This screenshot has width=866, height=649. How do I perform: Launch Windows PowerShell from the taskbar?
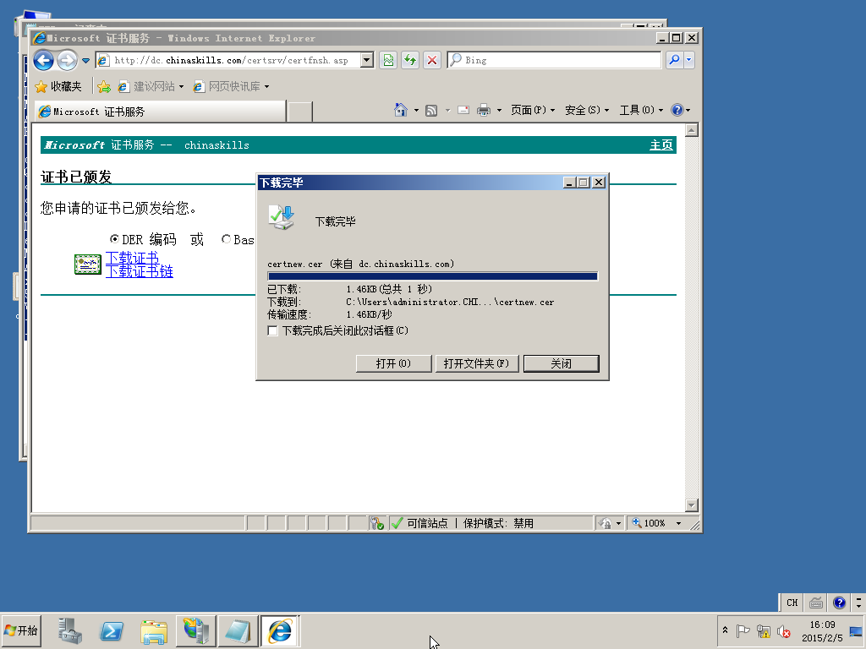click(112, 630)
